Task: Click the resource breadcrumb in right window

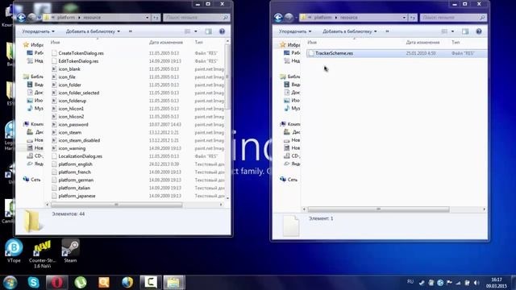Action: pos(349,18)
